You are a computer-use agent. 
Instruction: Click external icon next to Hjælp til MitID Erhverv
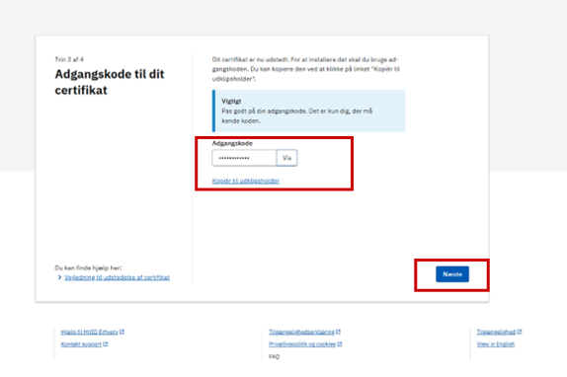(121, 332)
